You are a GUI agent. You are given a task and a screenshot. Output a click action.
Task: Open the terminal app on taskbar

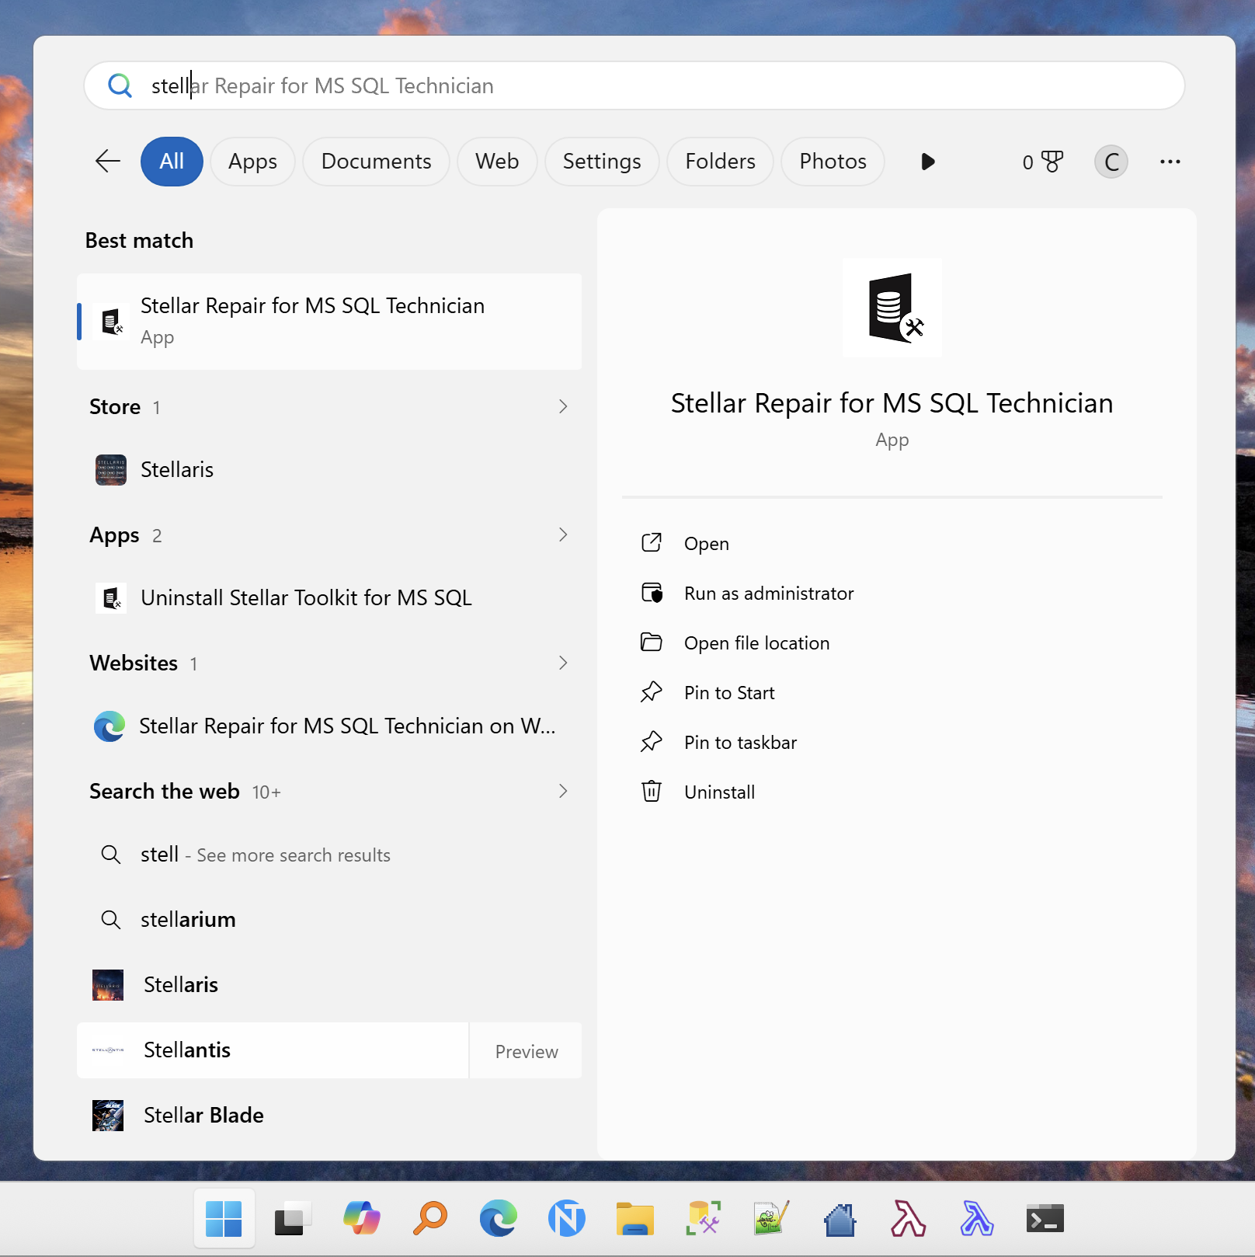click(1045, 1218)
